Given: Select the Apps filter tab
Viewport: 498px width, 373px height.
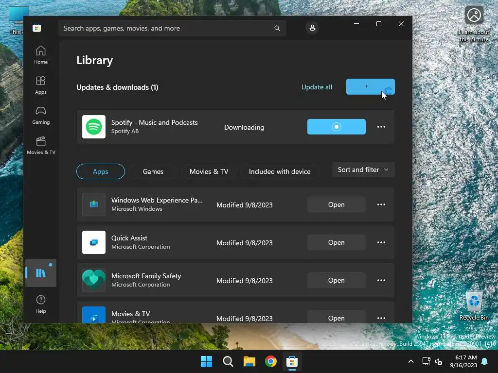Looking at the screenshot, I should pyautogui.click(x=100, y=171).
